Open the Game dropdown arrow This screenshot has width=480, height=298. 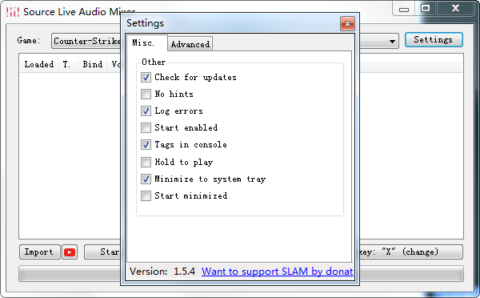pos(392,42)
